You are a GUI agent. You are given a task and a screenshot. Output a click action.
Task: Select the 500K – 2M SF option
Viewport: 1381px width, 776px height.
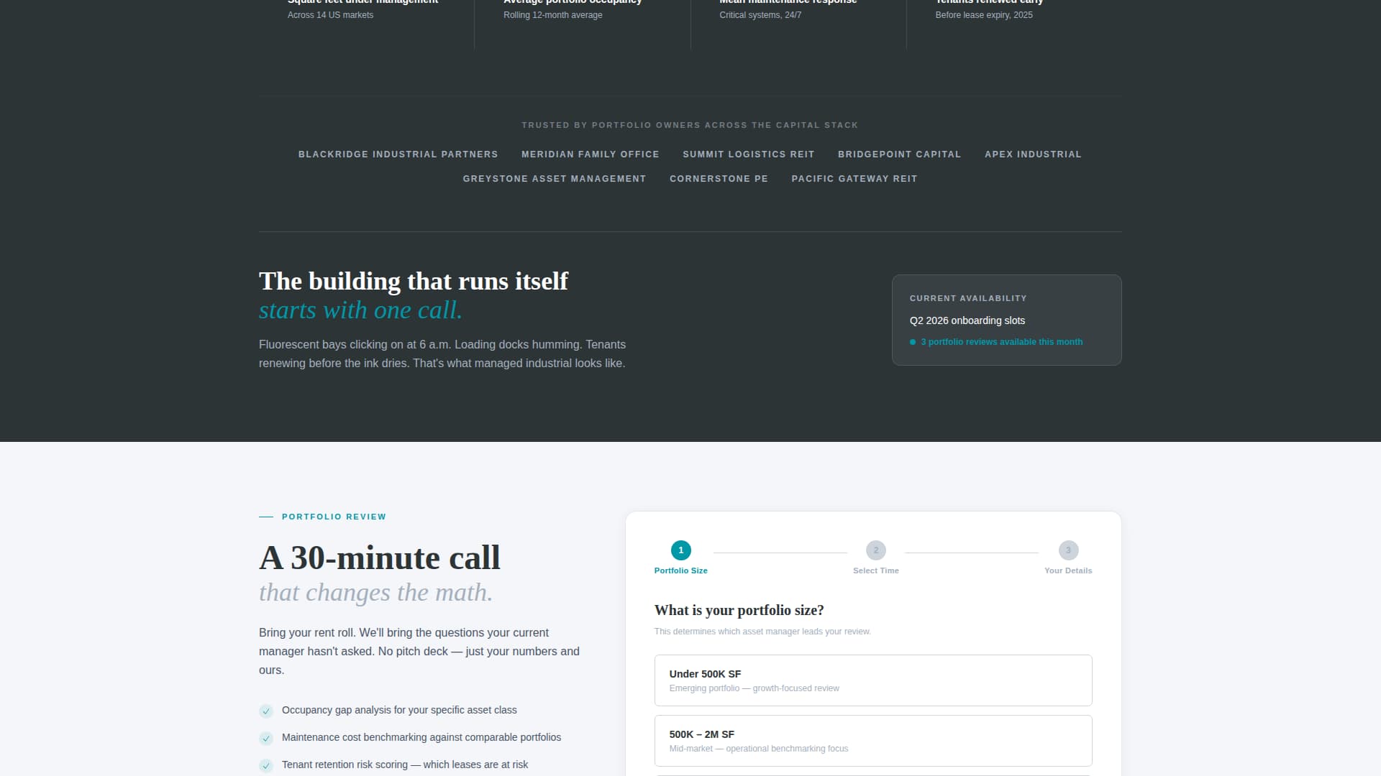(872, 740)
